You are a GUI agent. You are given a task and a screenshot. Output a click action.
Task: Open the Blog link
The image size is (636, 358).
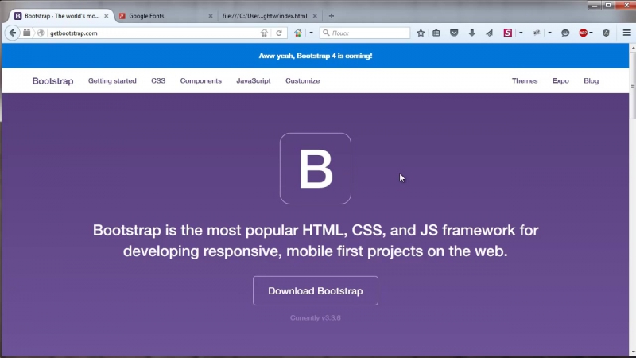click(x=591, y=81)
